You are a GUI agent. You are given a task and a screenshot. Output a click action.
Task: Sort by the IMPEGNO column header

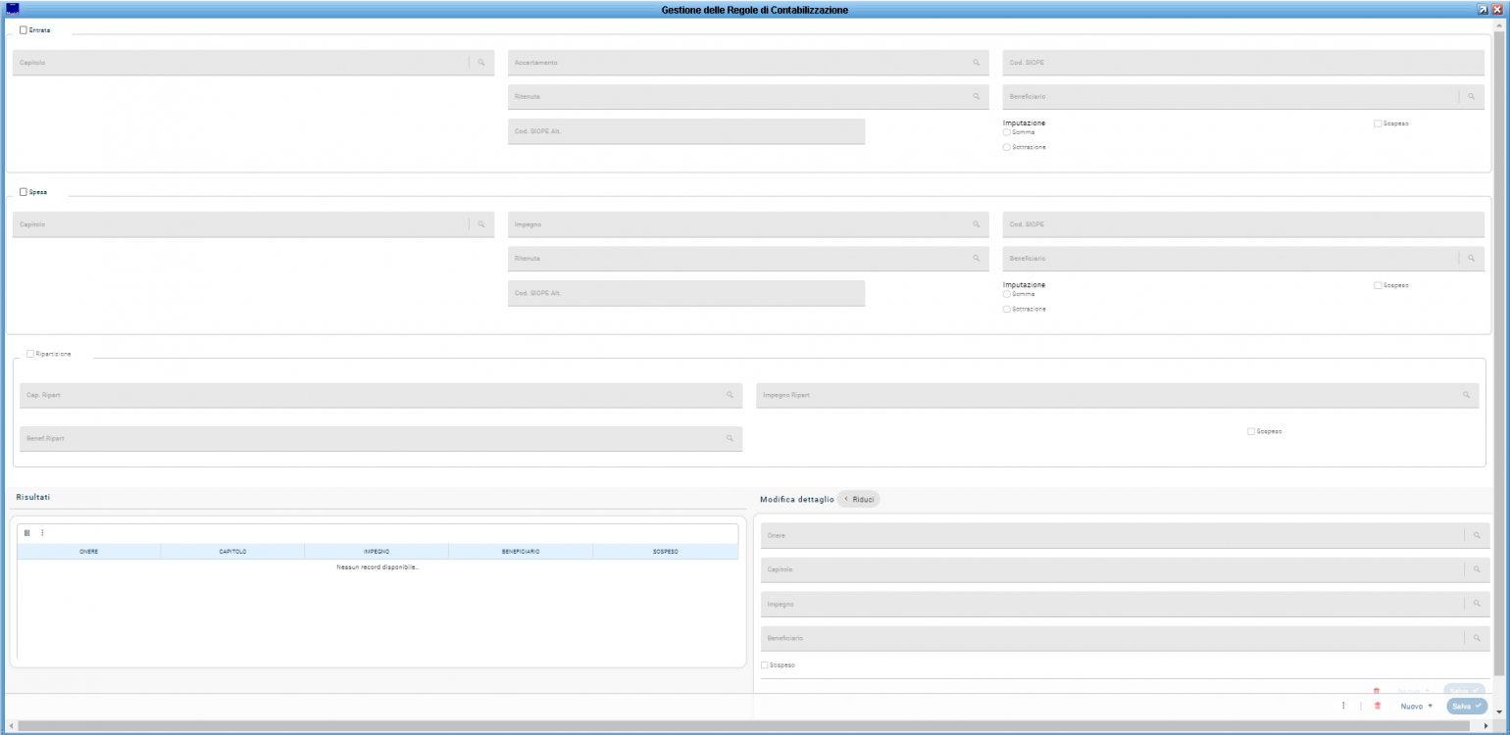point(377,552)
